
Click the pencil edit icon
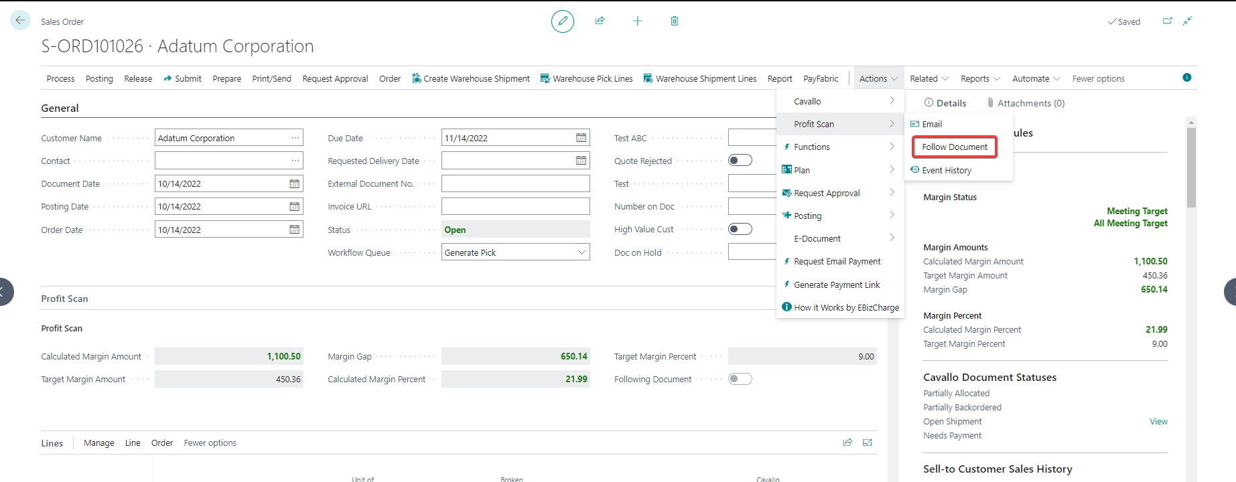coord(562,21)
